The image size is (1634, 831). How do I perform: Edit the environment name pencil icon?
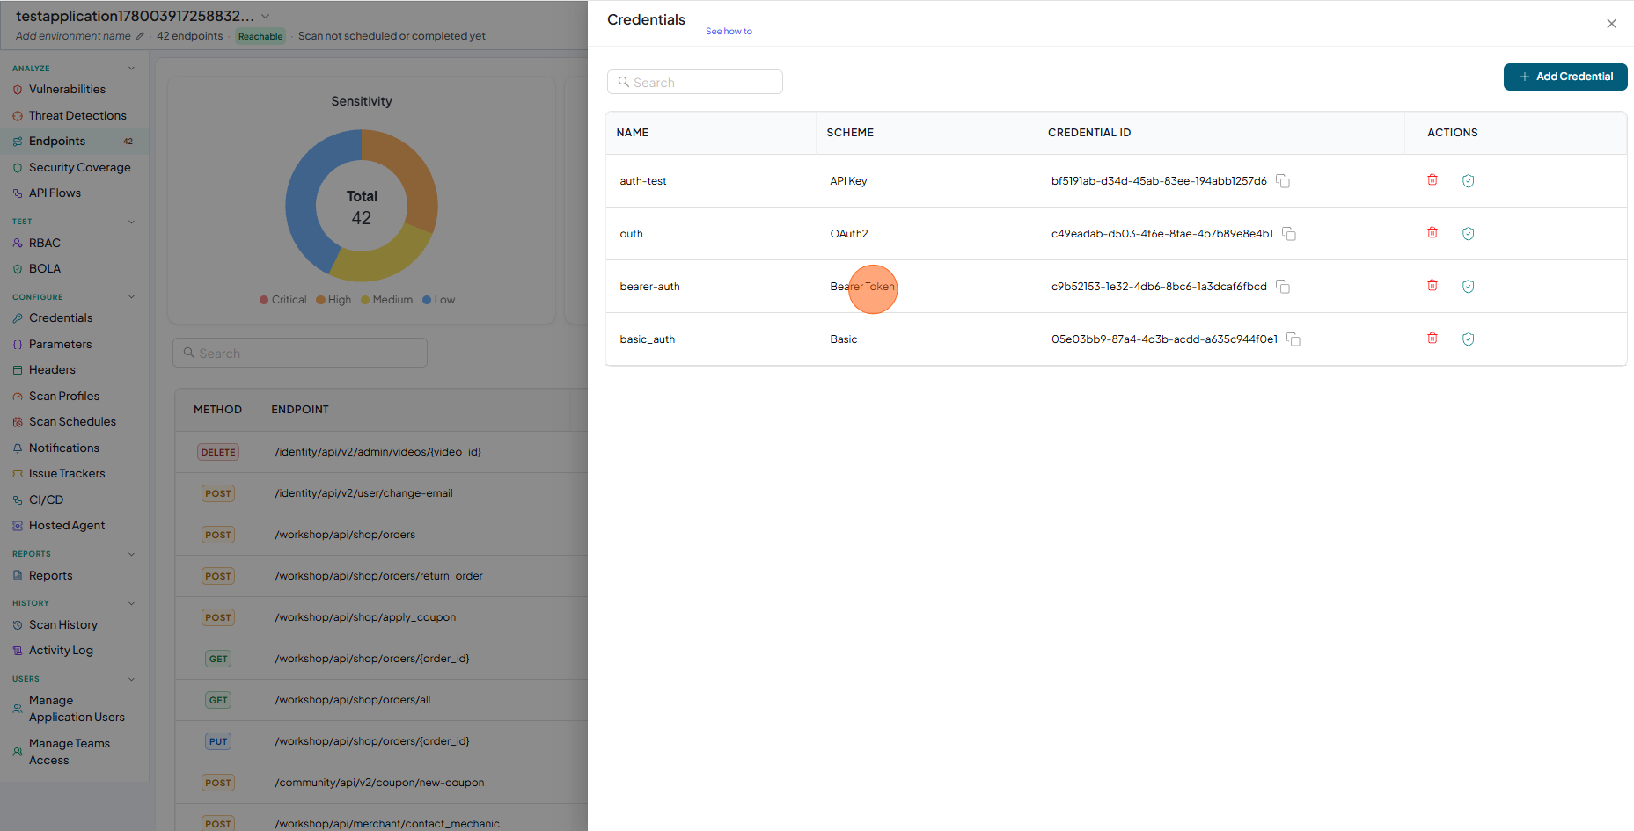pos(140,36)
